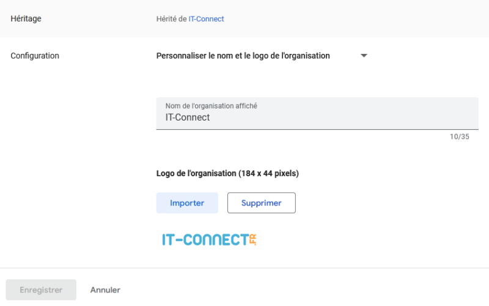Cancel changes with Annuler
Viewport: 489px width, 306px height.
click(105, 290)
